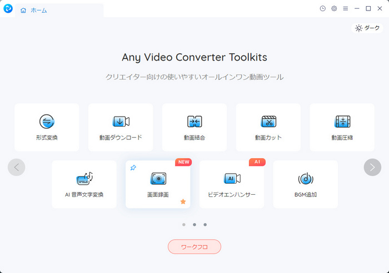Open the 形式変換 format convert tool
Screen dimensions: 389x273
(47, 127)
